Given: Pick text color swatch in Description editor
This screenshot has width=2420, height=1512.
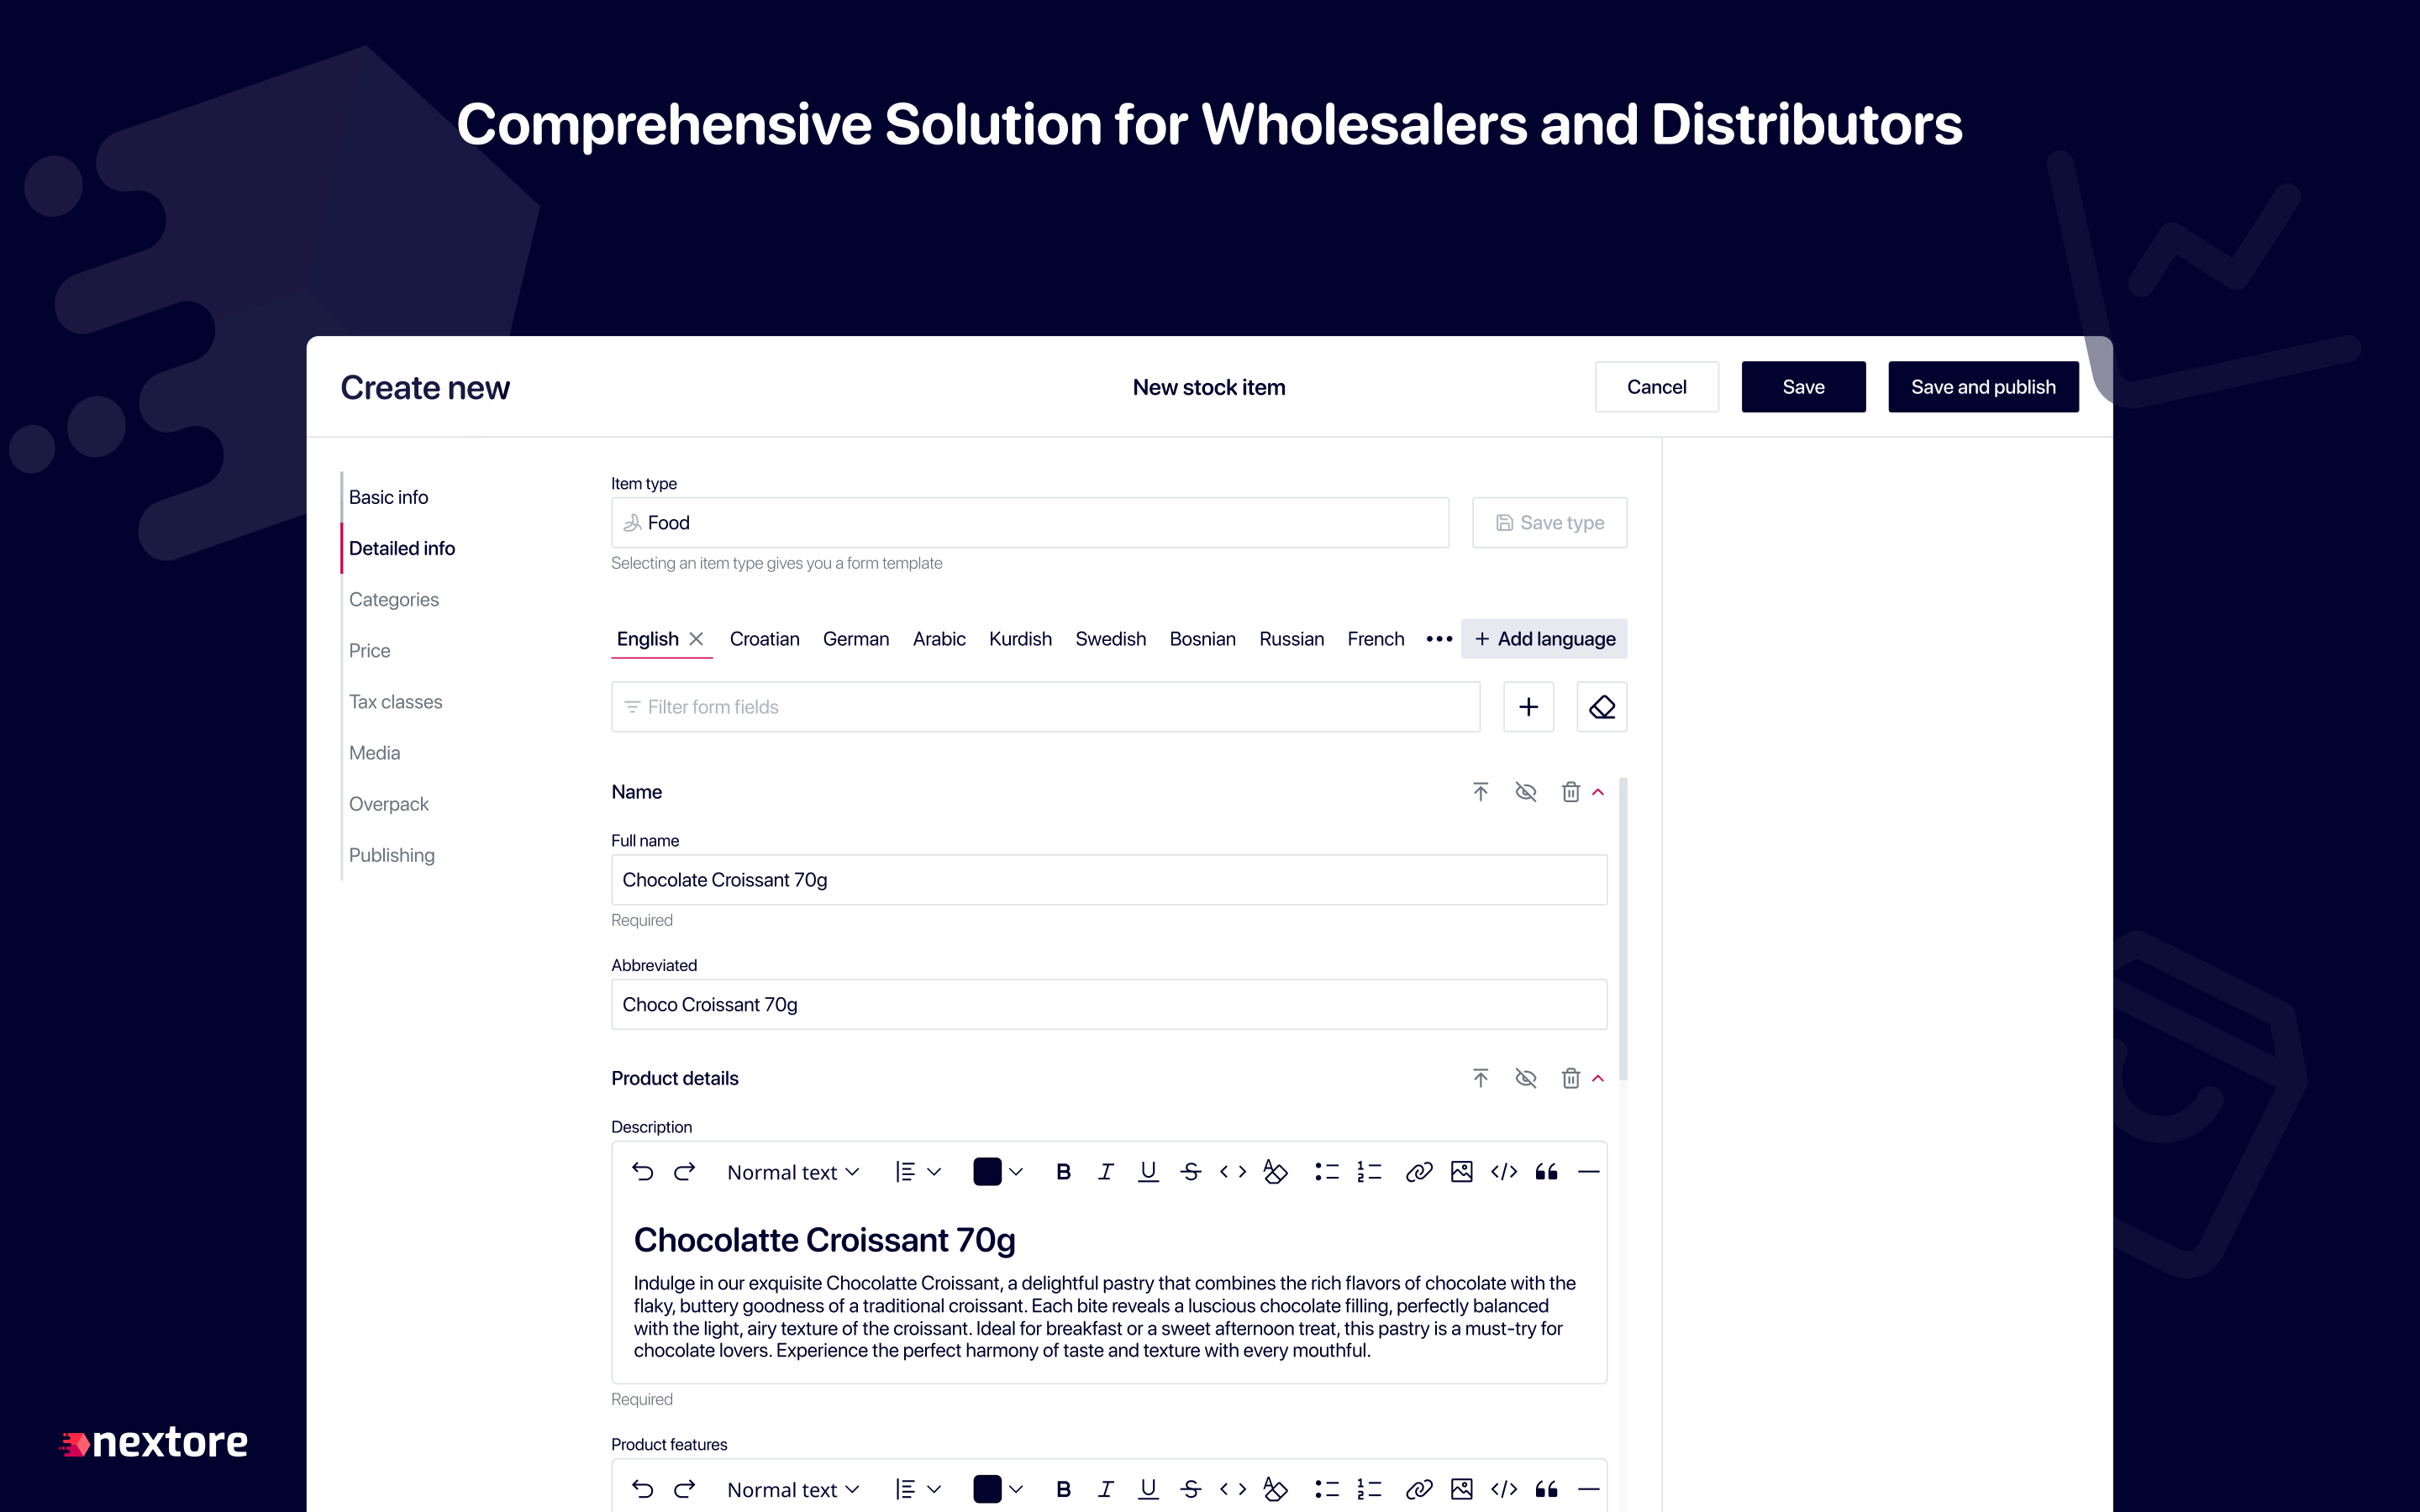Looking at the screenshot, I should click(x=987, y=1172).
